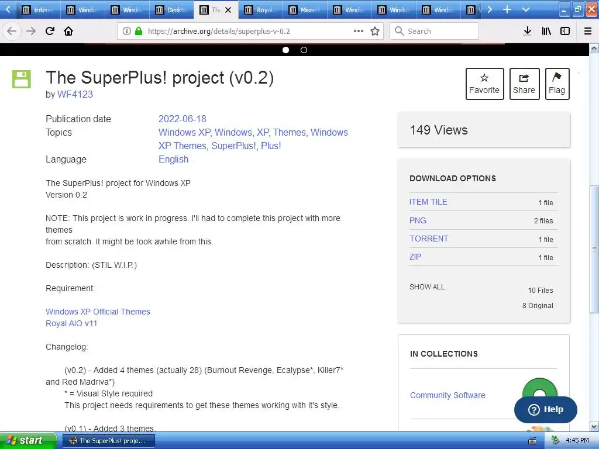Download via the TORRENT option
The image size is (599, 449).
[x=429, y=239]
